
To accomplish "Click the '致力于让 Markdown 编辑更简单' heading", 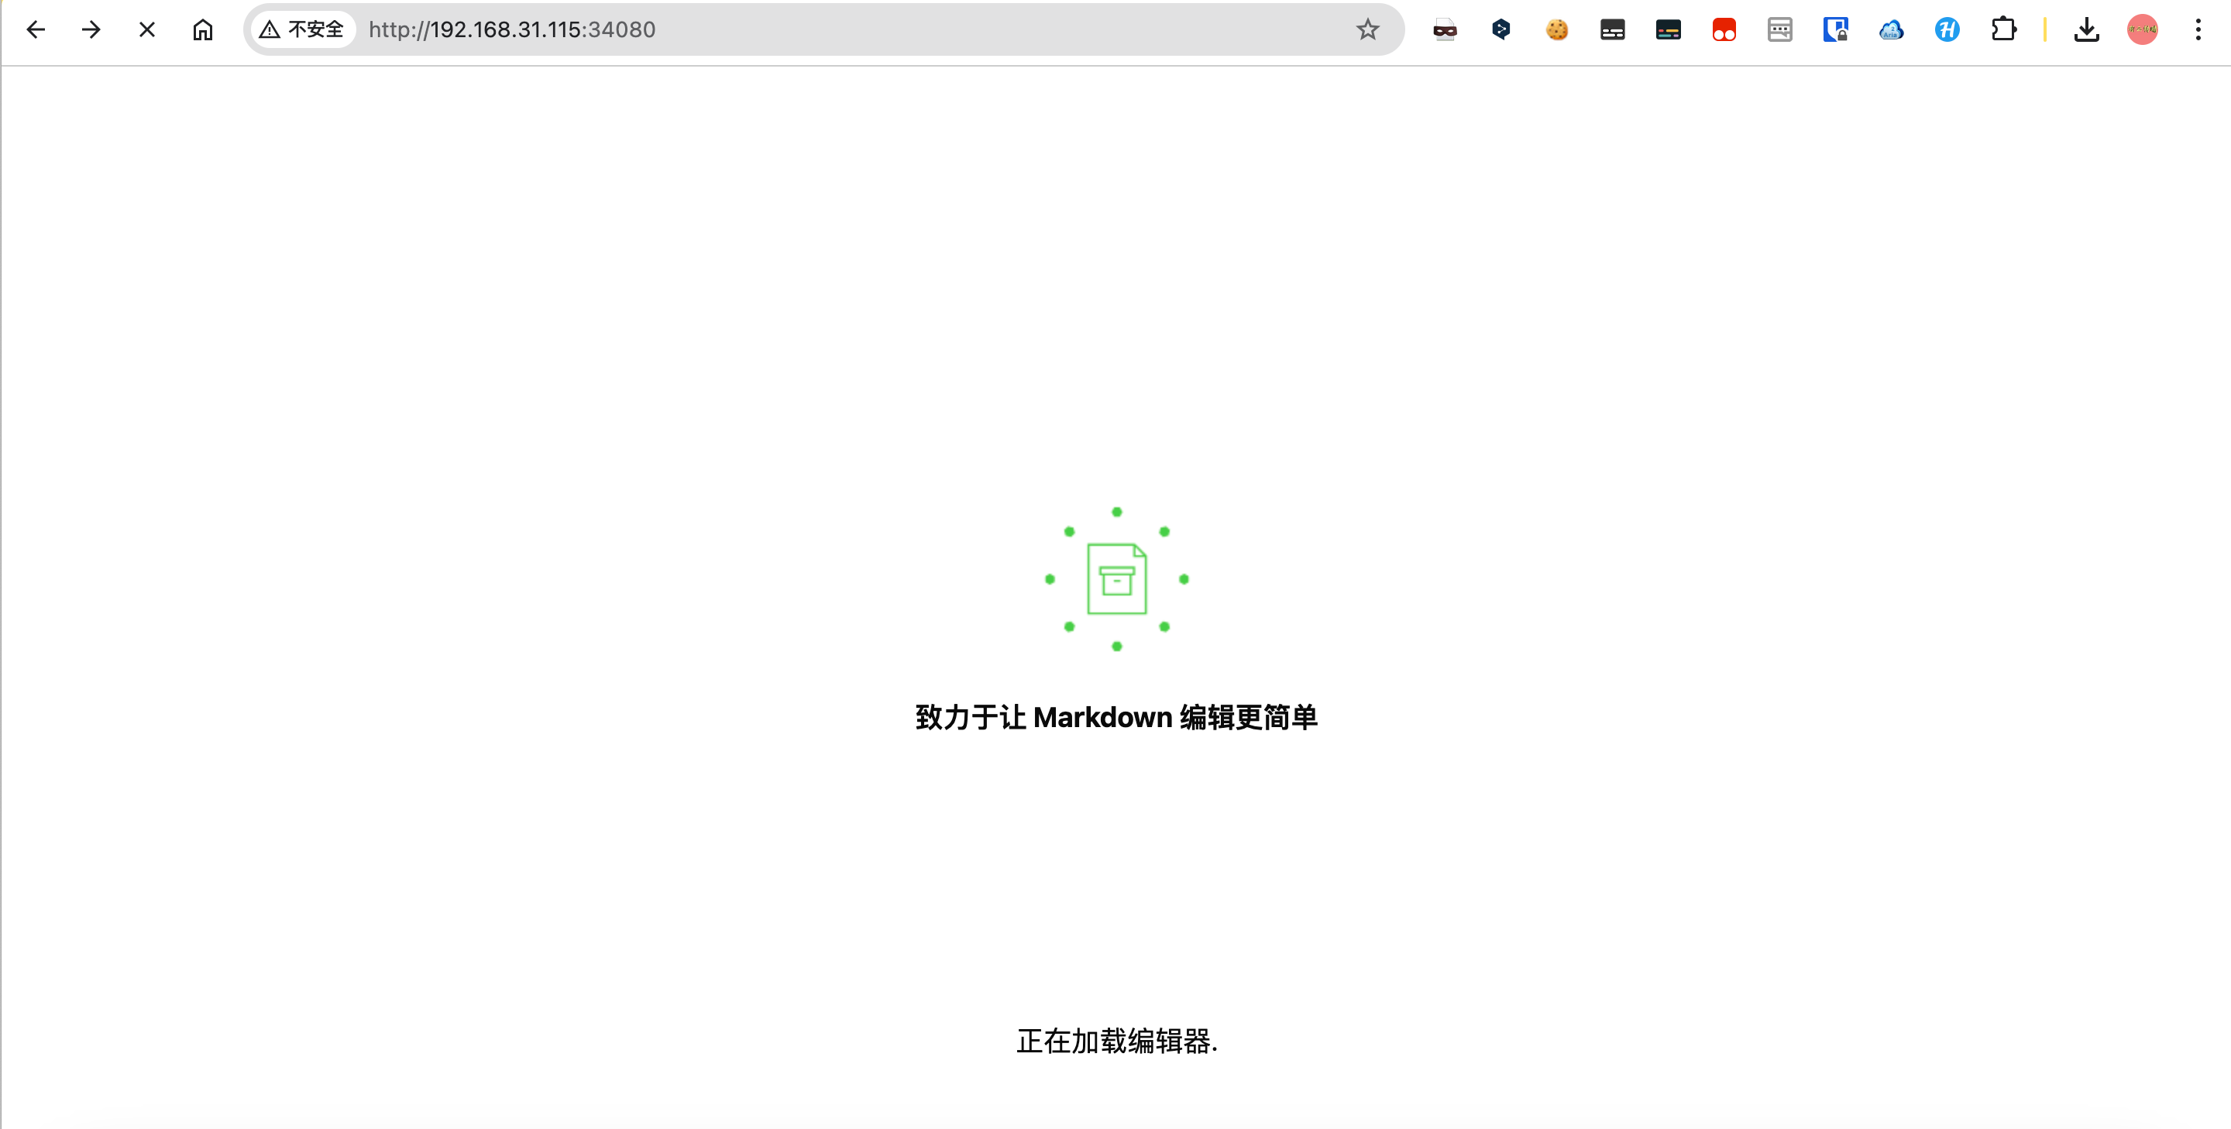I will (x=1116, y=717).
